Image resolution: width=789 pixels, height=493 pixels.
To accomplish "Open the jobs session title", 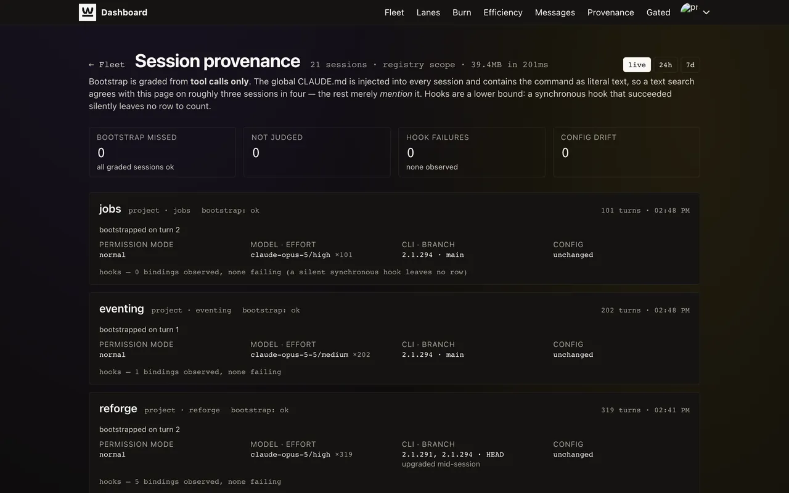I will tap(110, 209).
